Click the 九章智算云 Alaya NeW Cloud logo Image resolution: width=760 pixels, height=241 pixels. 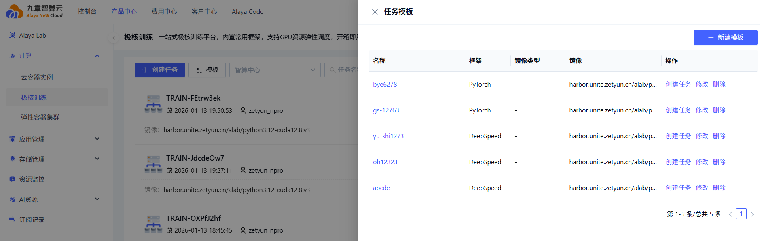[x=35, y=11]
